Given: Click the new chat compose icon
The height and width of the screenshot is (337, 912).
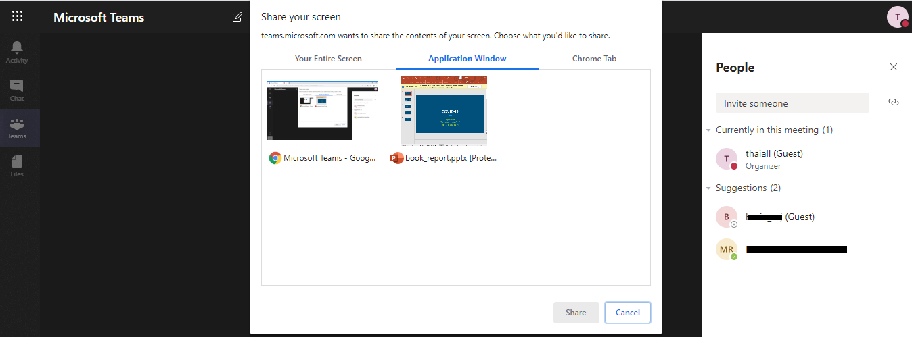Looking at the screenshot, I should (237, 17).
